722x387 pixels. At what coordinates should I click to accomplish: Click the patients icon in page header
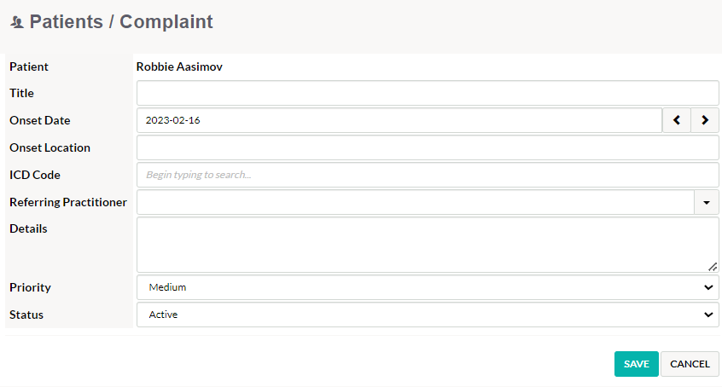(17, 22)
